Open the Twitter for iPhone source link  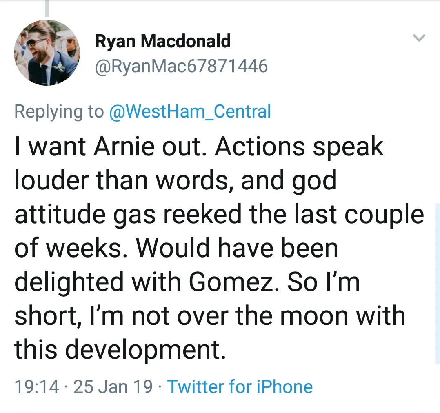click(240, 386)
